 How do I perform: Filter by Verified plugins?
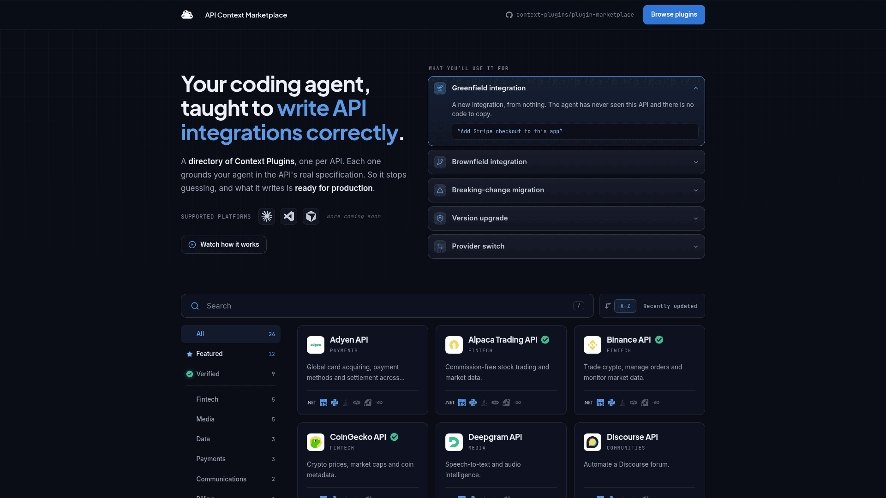point(231,374)
